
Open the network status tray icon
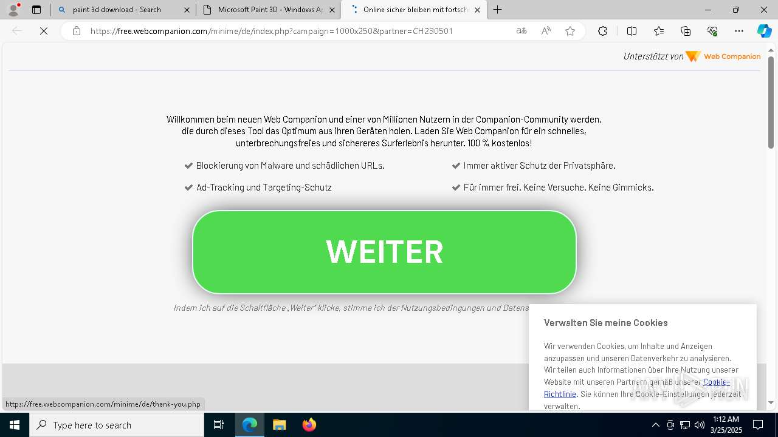click(x=685, y=425)
